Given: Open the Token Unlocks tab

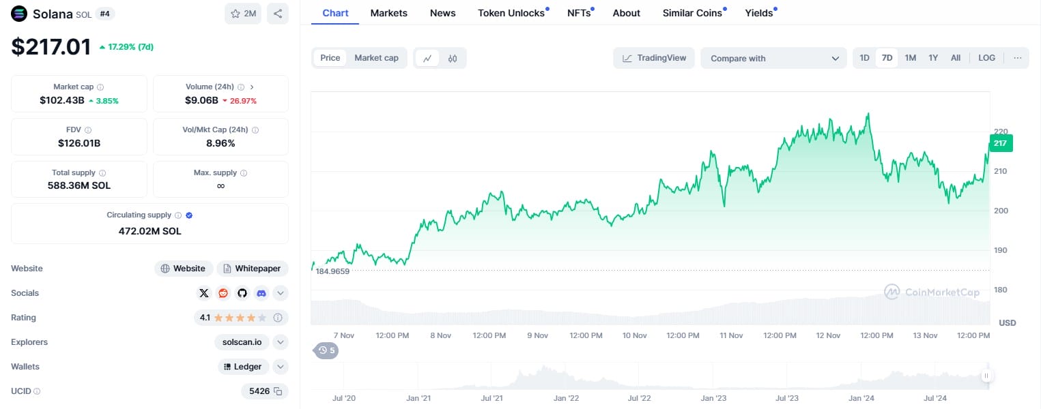Looking at the screenshot, I should [x=512, y=13].
